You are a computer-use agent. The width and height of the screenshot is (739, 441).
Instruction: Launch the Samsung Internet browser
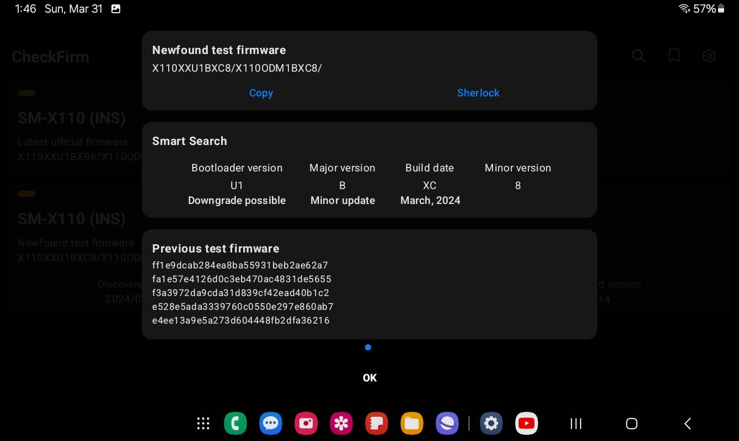(x=447, y=423)
